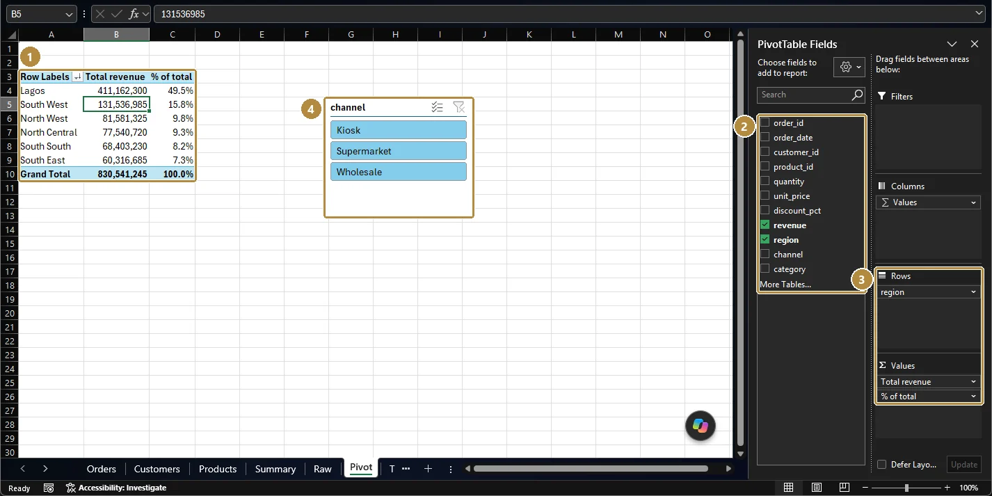Open Task Pane Options chevron
Viewport: 992px width, 496px height.
952,44
